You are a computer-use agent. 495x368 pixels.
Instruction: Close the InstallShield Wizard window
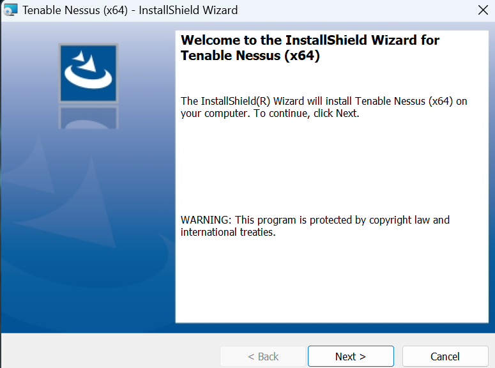coord(483,10)
